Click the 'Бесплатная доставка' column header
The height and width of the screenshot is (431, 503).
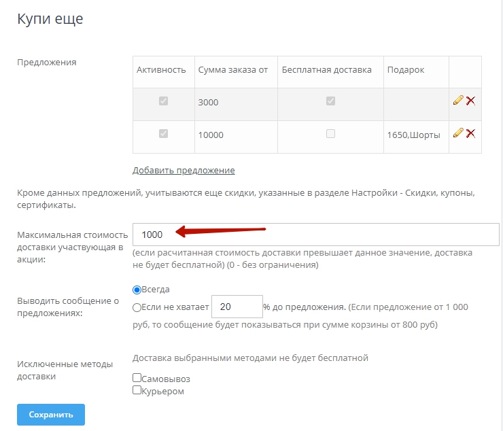pos(327,70)
